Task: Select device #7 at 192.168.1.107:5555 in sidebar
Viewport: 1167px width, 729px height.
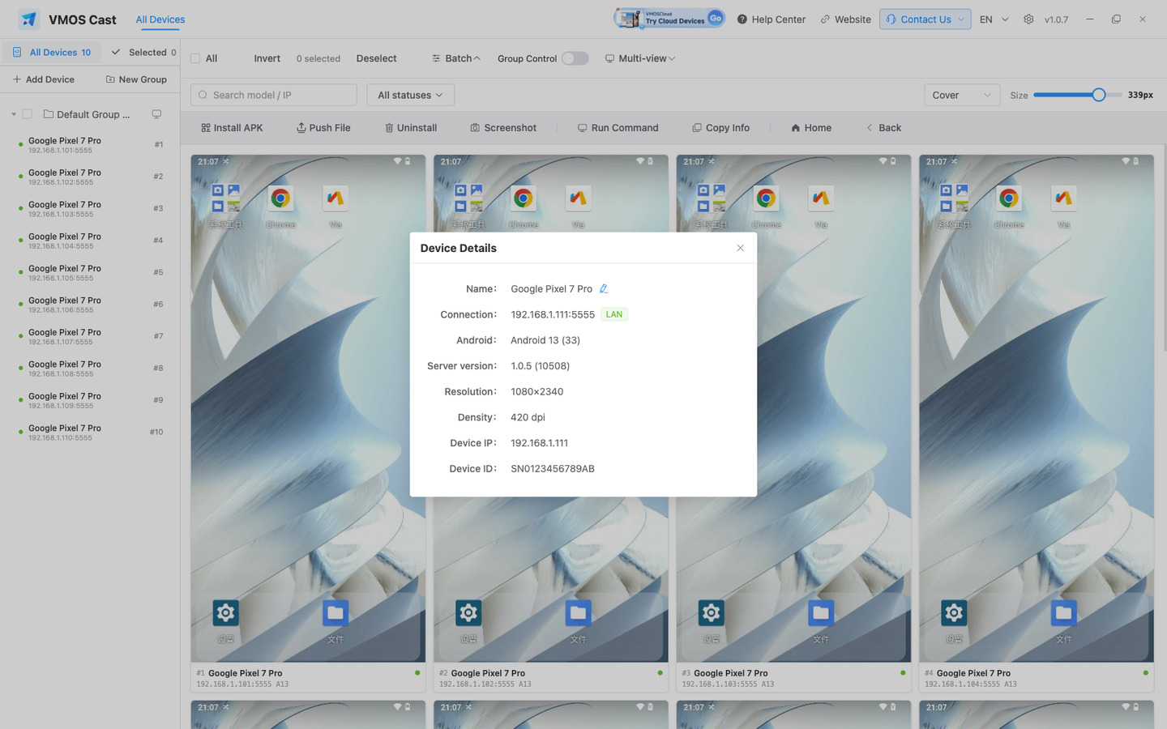Action: point(90,336)
